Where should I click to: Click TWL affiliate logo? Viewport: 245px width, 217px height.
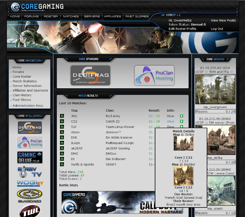click(30, 211)
